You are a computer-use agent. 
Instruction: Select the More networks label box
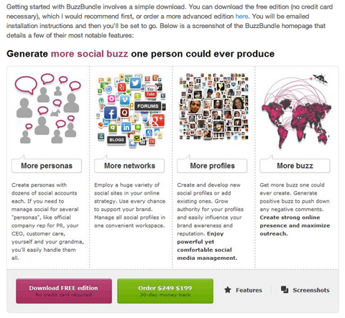129,166
